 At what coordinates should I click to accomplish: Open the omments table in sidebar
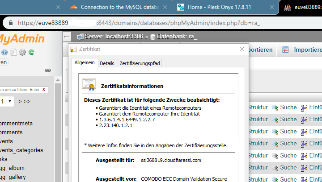click(11, 132)
